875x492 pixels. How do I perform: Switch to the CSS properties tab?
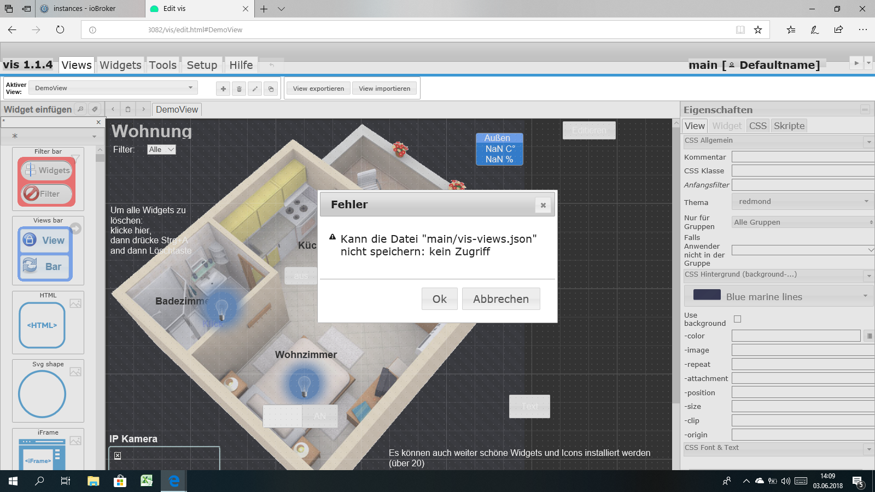tap(757, 126)
